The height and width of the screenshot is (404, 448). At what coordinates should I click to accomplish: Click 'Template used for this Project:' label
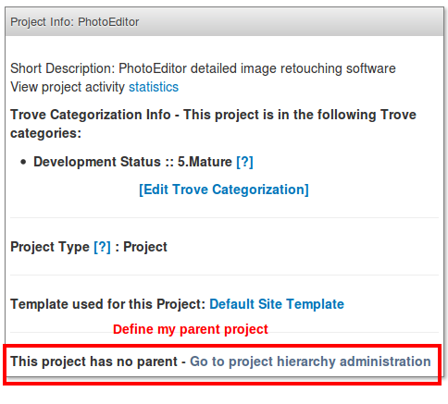point(108,304)
